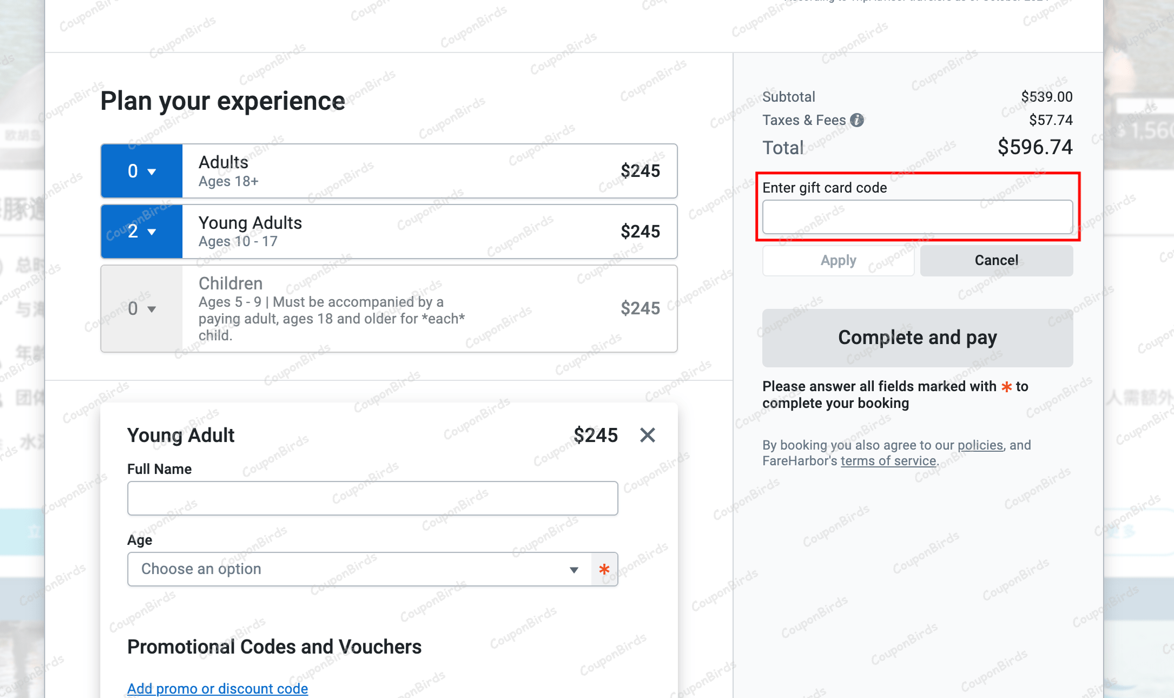Click the Total amount $596.74
The height and width of the screenshot is (698, 1174).
(1034, 147)
